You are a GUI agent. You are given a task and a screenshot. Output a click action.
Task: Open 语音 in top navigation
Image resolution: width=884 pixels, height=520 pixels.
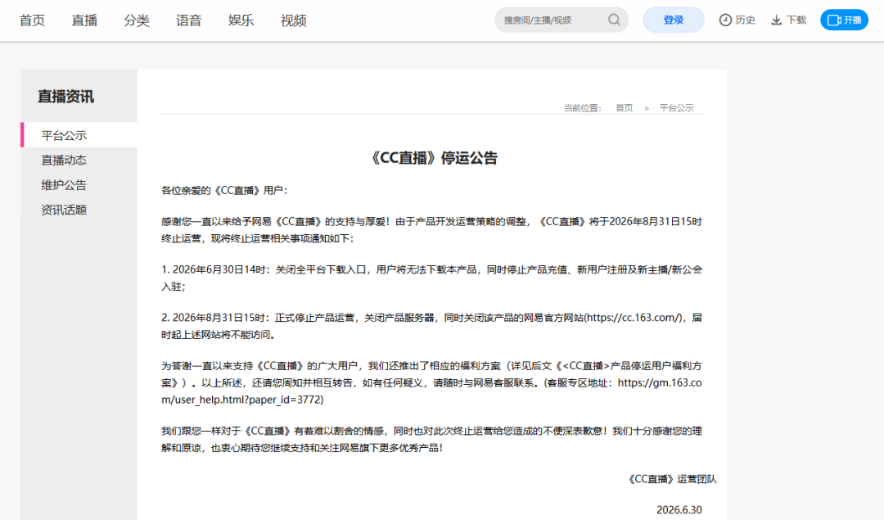189,20
